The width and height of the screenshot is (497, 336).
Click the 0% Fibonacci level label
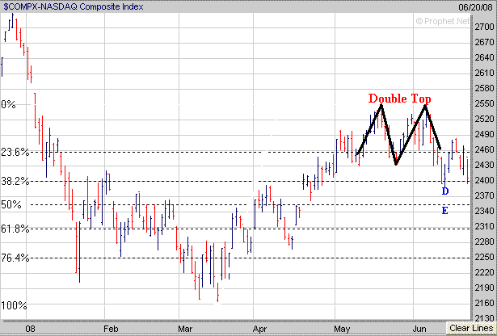pyautogui.click(x=8, y=104)
